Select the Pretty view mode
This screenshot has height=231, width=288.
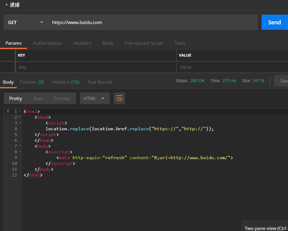16,98
